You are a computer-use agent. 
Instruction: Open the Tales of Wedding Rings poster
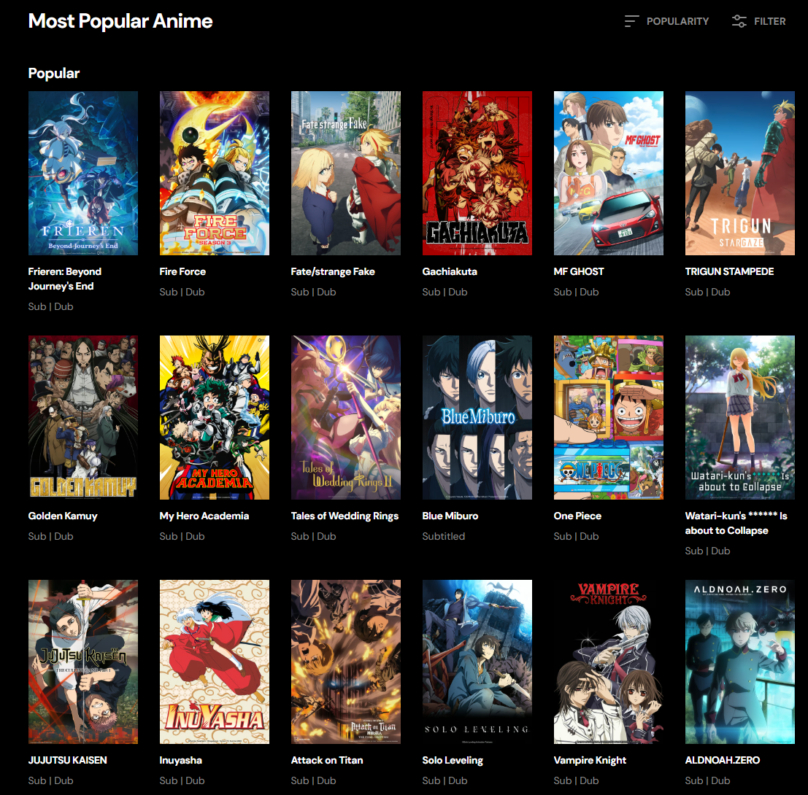tap(346, 418)
